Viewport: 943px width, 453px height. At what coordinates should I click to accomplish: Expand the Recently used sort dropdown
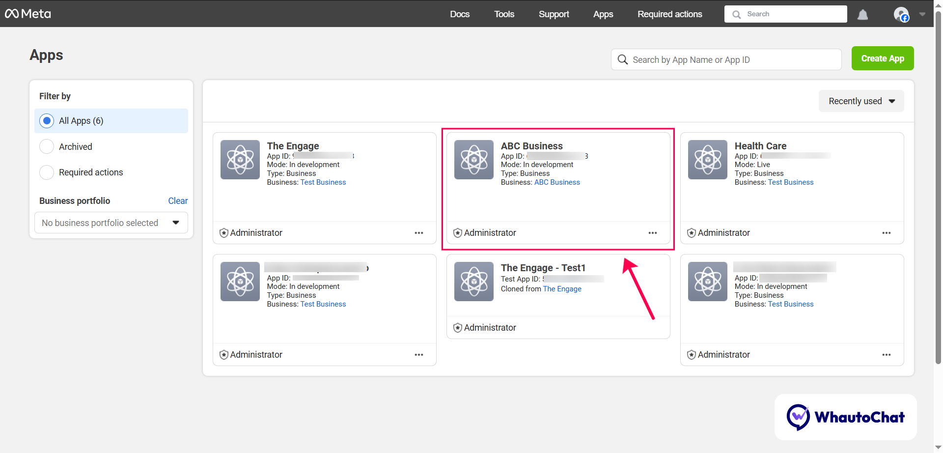click(x=861, y=101)
